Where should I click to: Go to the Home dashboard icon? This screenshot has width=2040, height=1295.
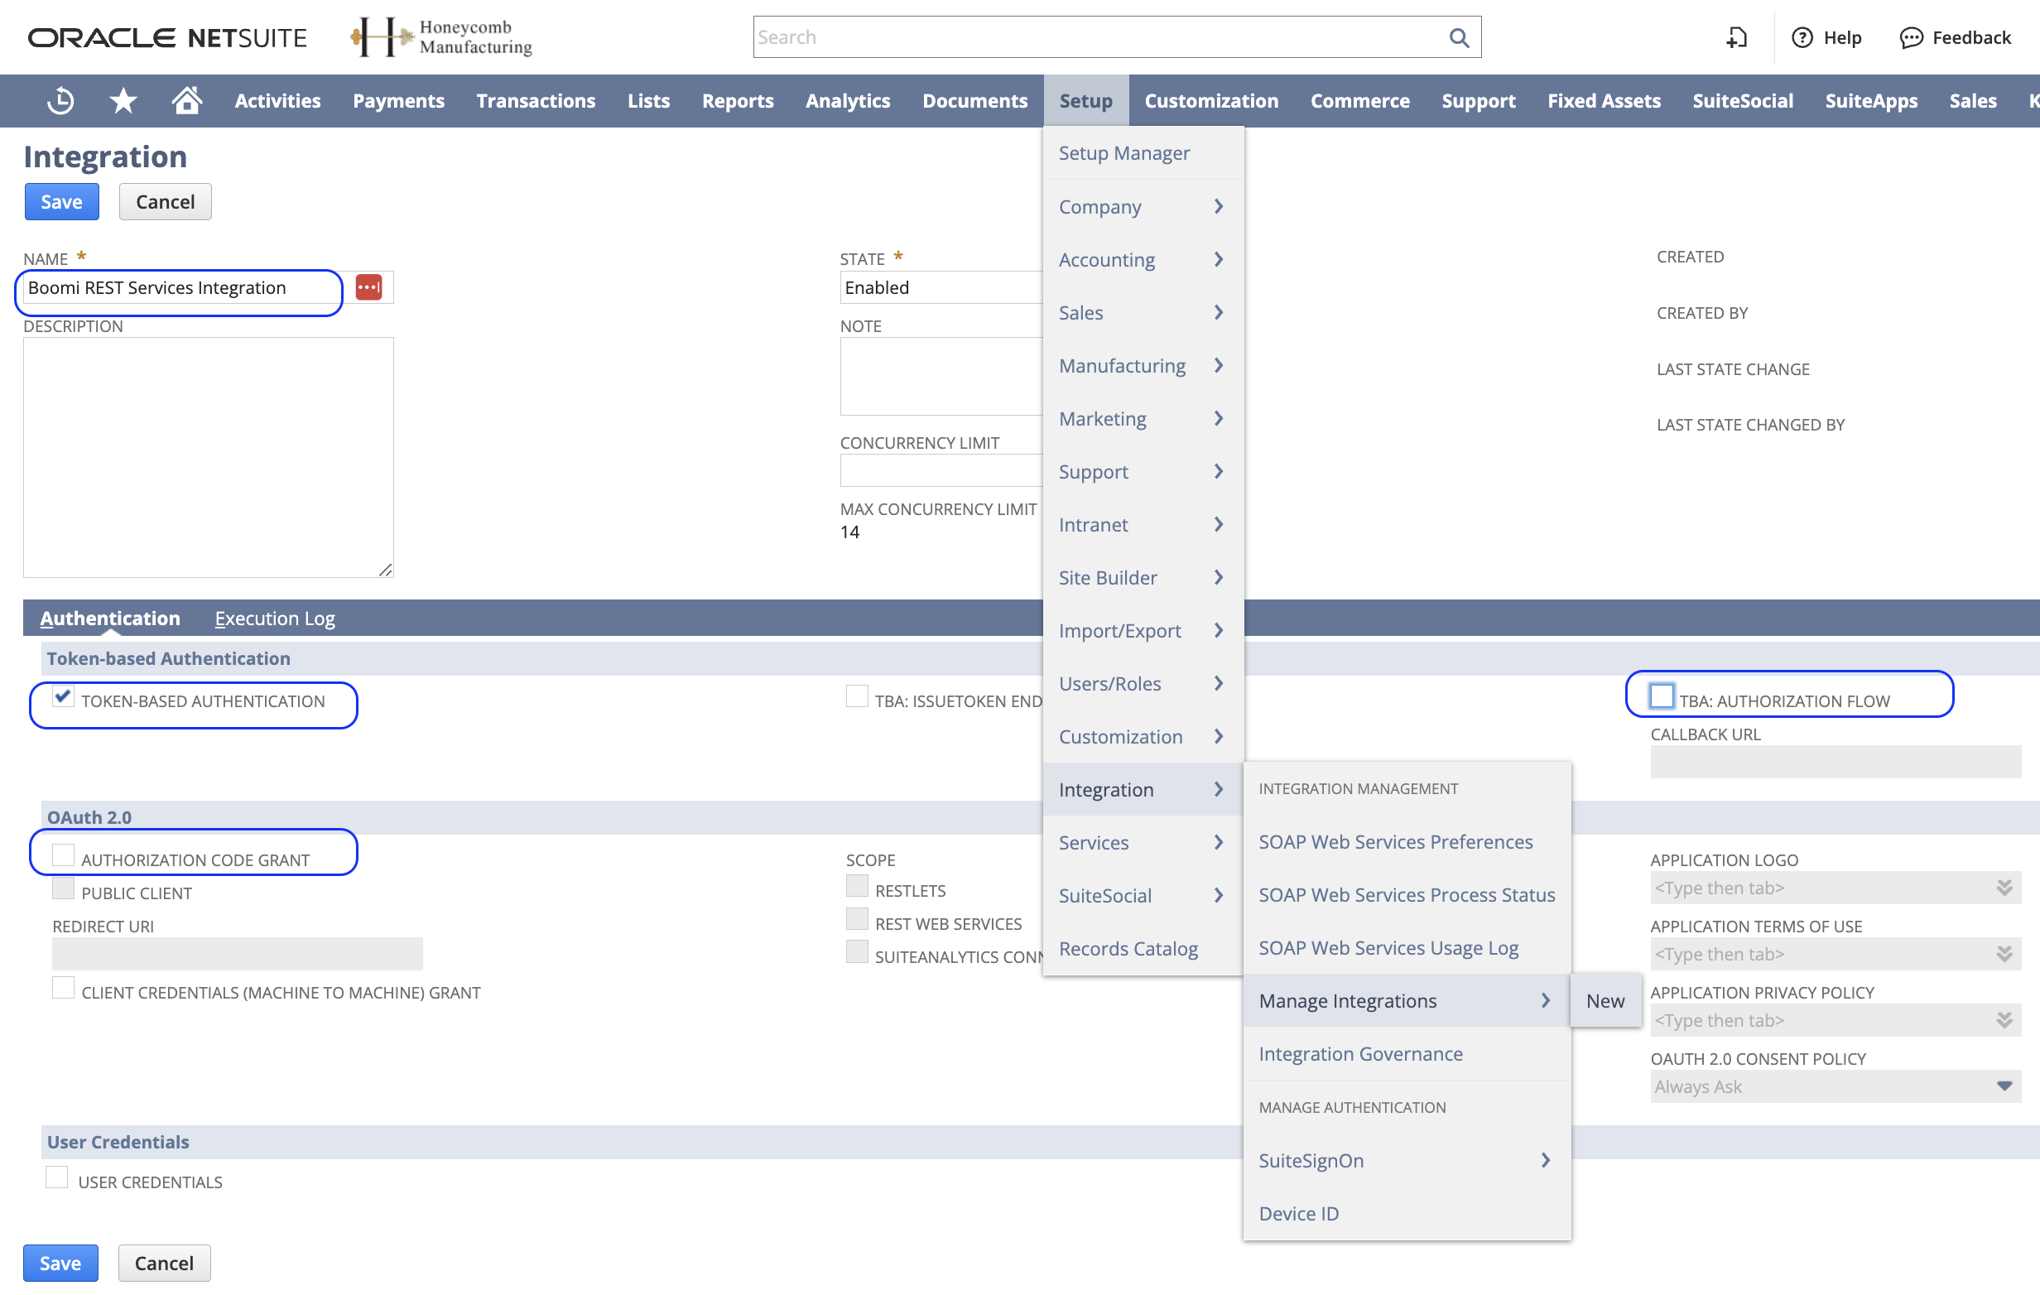click(x=186, y=100)
